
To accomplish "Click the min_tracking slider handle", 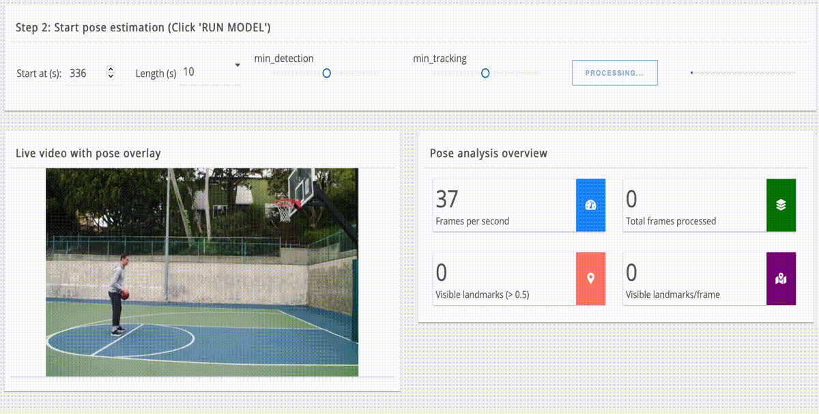I will [485, 73].
